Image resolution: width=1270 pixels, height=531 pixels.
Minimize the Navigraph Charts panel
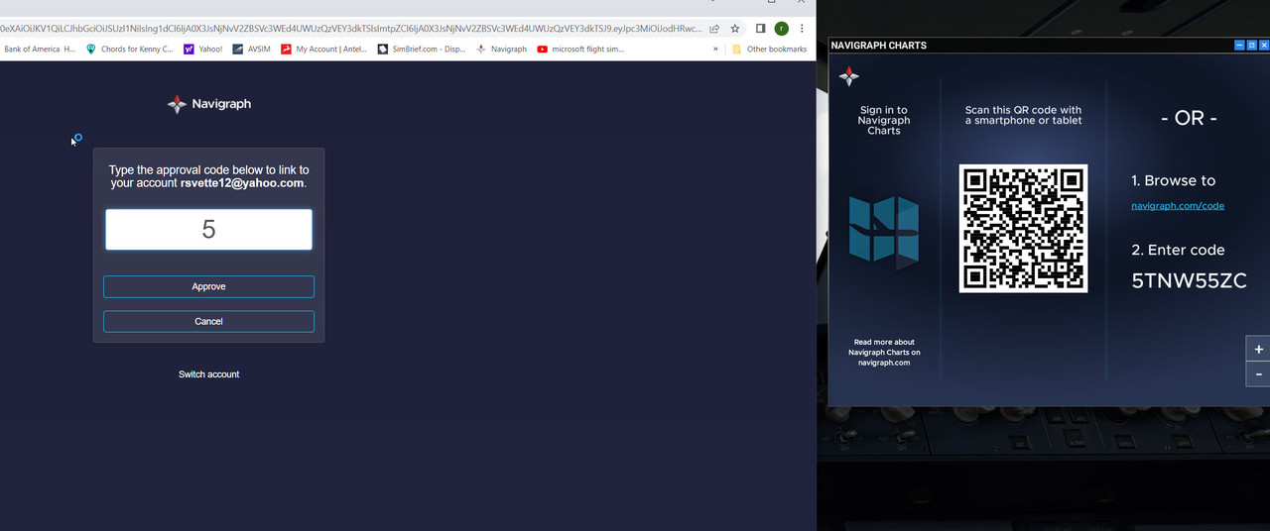click(1239, 45)
